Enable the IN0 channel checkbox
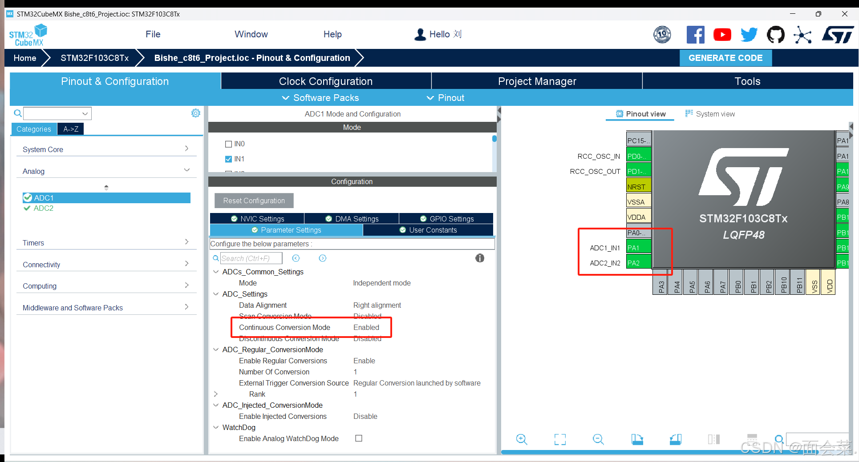 pos(229,144)
